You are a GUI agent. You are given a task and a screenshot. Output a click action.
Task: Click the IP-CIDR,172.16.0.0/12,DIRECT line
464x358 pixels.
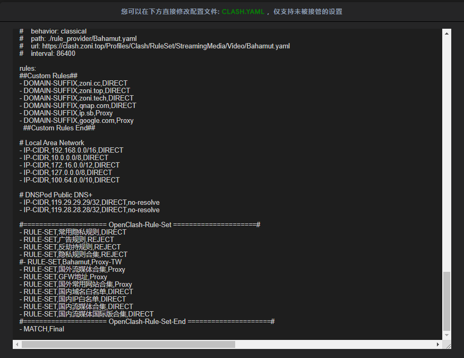70,165
